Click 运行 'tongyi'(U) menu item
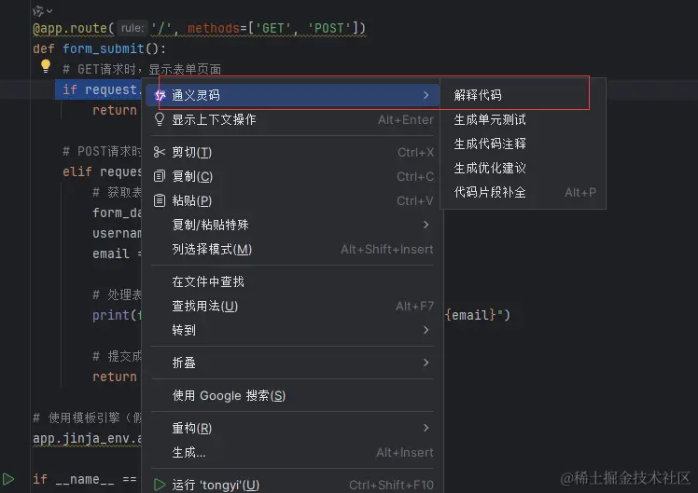 [x=292, y=485]
